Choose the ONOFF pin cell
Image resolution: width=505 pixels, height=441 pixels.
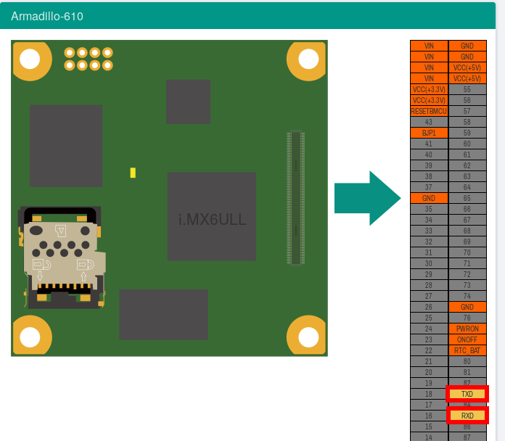pyautogui.click(x=467, y=339)
